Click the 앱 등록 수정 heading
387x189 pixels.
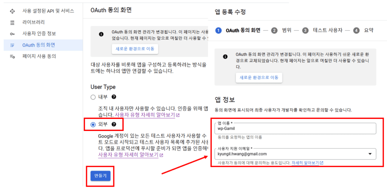click(230, 12)
